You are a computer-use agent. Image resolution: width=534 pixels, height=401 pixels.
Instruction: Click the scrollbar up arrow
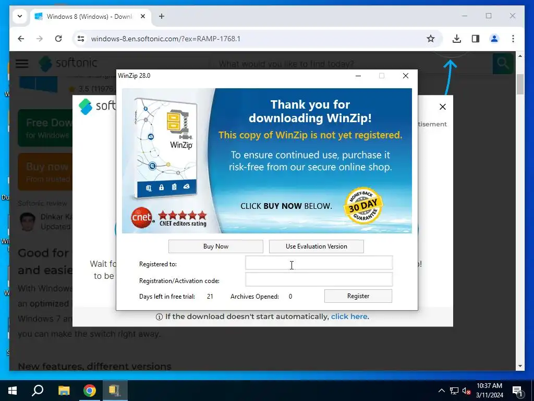[x=520, y=55]
